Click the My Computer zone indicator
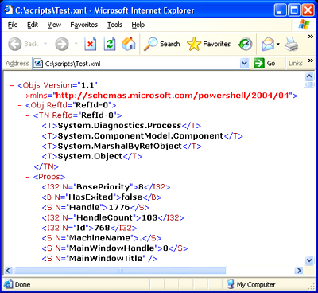Viewport: 318px width, 293px height. [x=251, y=285]
